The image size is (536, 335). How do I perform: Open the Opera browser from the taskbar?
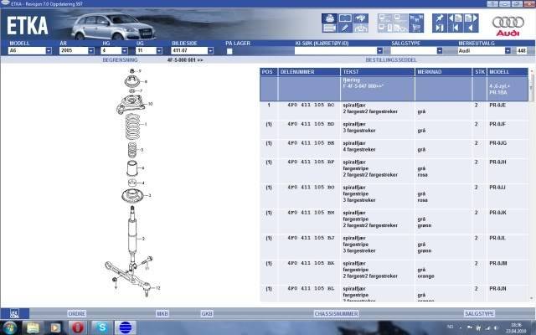77,327
